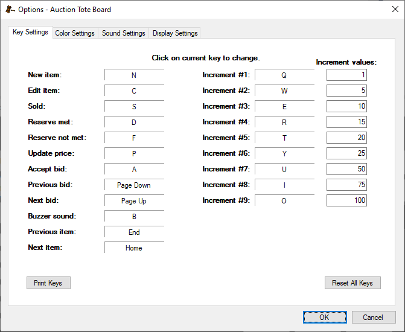This screenshot has height=332, width=405.
Task: Click the Next item Home key field
Action: pos(134,248)
